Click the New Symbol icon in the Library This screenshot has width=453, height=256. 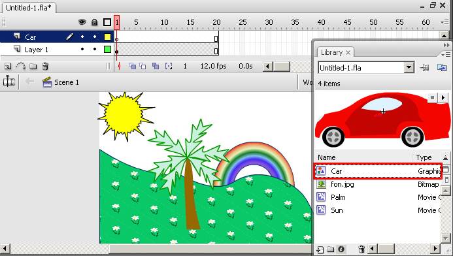320,249
